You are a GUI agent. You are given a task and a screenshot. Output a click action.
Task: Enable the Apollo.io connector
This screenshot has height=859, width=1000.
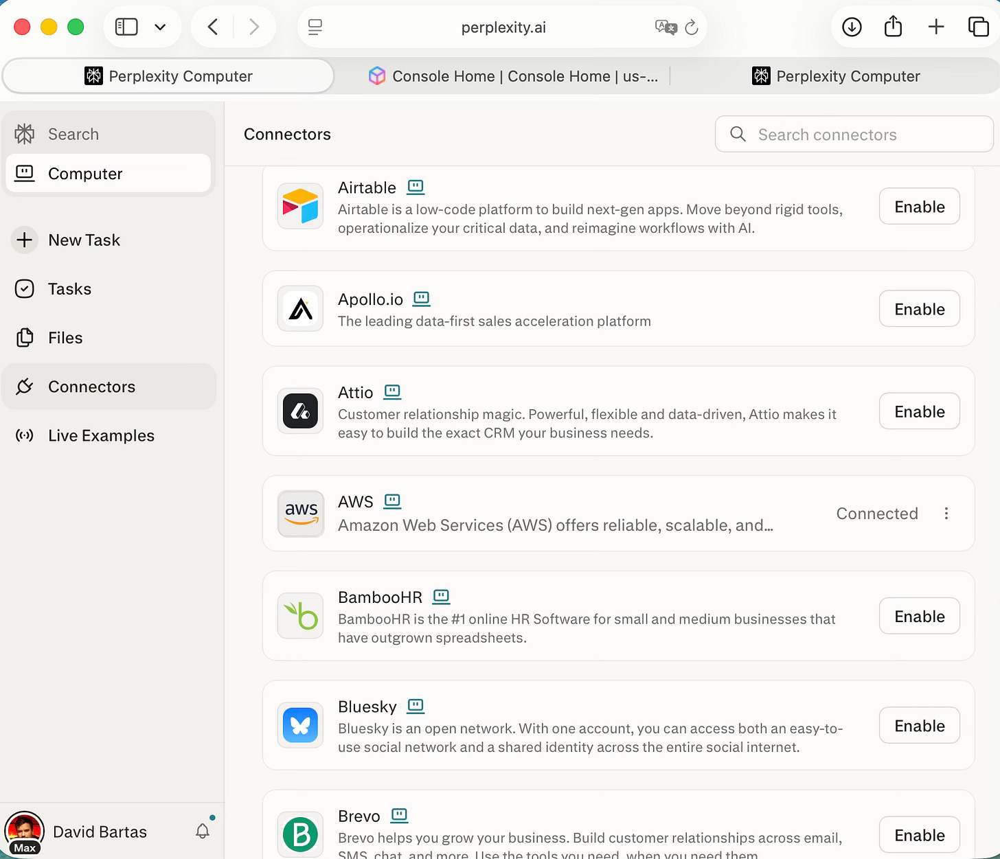click(x=919, y=309)
